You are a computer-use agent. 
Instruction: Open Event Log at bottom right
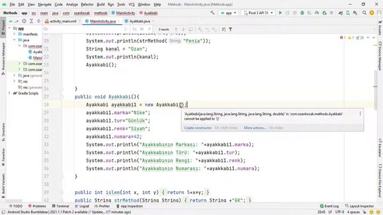click(329, 206)
